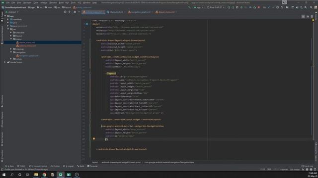318x178 pixels.
Task: Open Logcat tool window
Action: [x=69, y=166]
